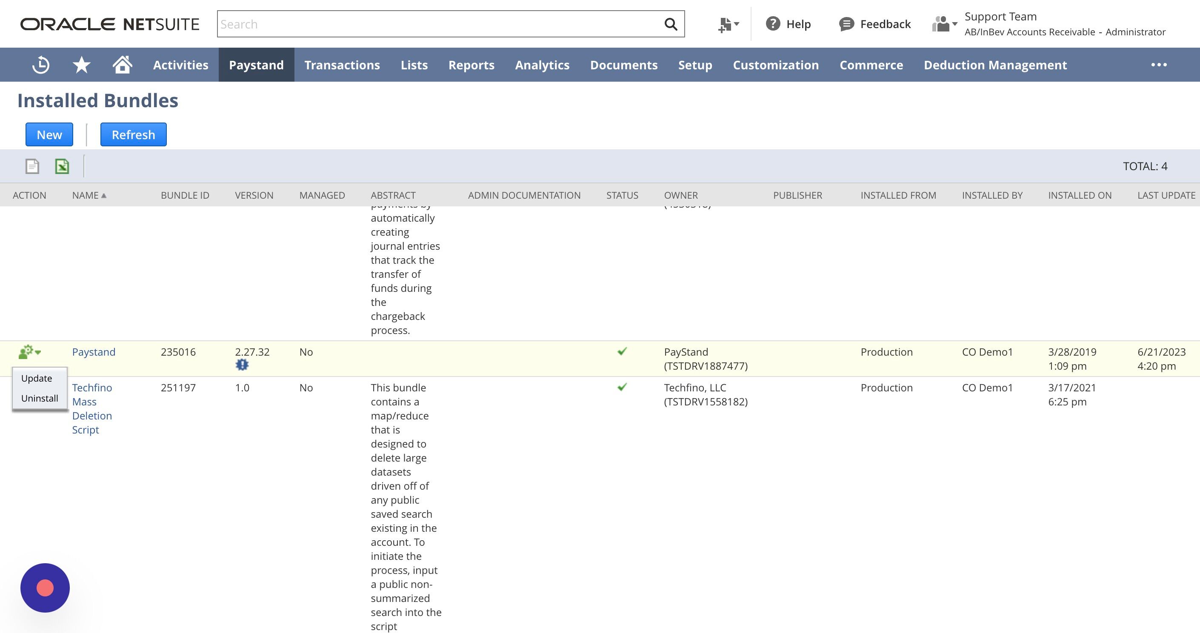
Task: Click the Help question mark icon
Action: pyautogui.click(x=773, y=24)
